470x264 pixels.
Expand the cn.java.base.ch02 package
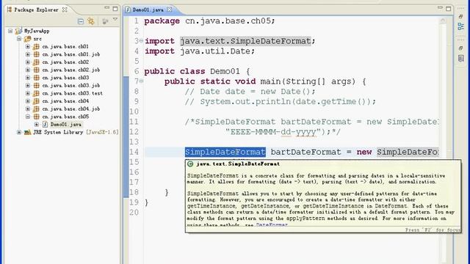click(x=28, y=62)
